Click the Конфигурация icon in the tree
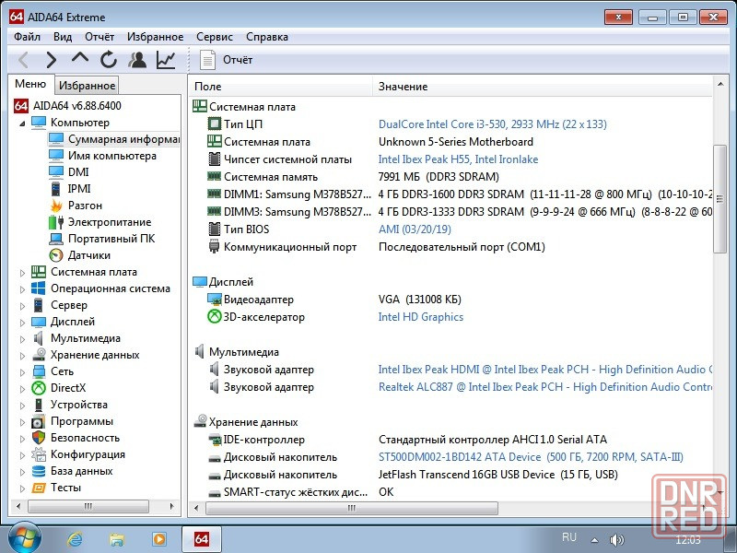 click(39, 454)
